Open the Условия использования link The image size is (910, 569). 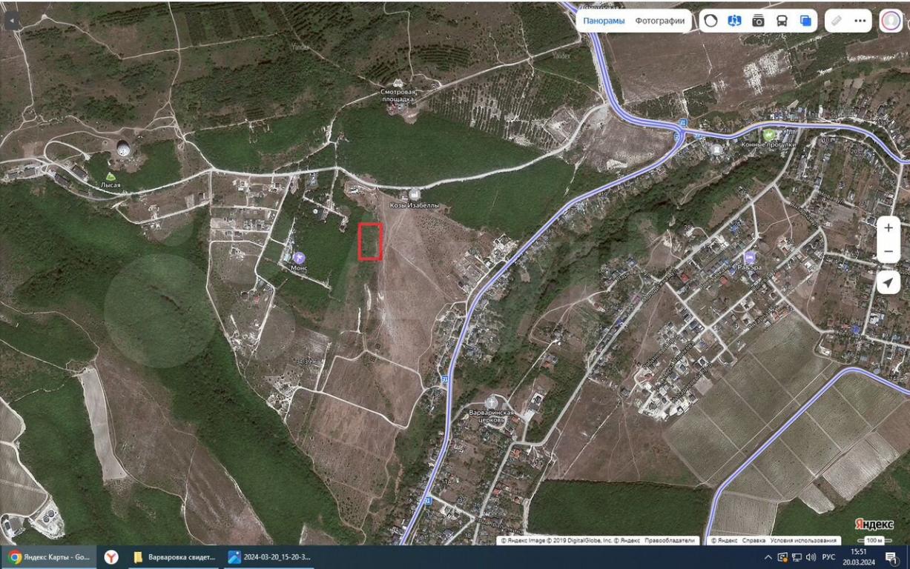pos(804,541)
